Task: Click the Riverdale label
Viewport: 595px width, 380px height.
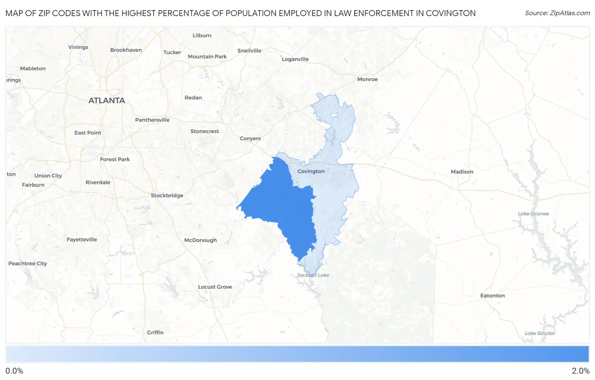Action: pos(98,183)
